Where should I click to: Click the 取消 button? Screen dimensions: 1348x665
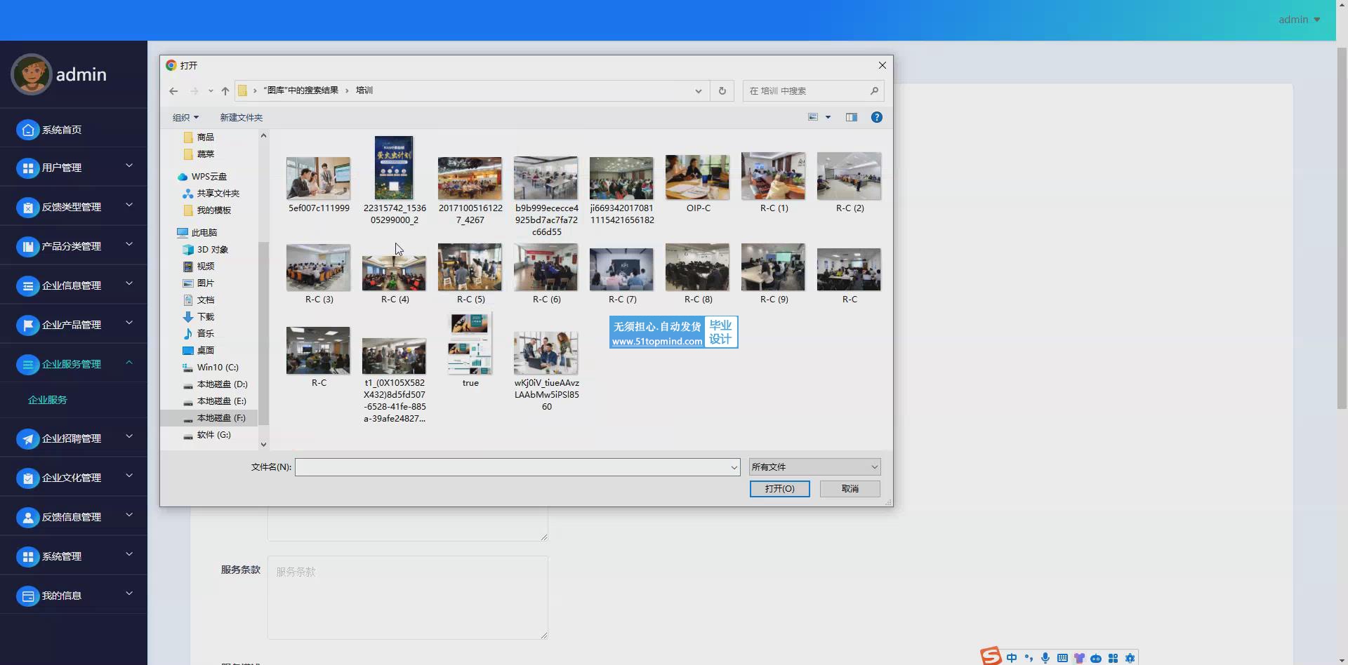click(x=850, y=489)
